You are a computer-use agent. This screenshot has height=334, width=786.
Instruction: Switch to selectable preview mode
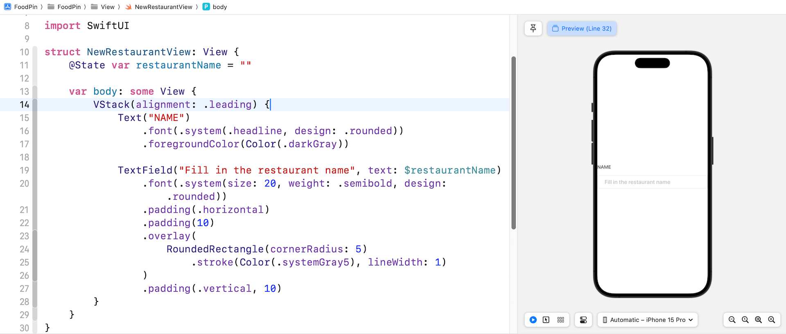(546, 320)
